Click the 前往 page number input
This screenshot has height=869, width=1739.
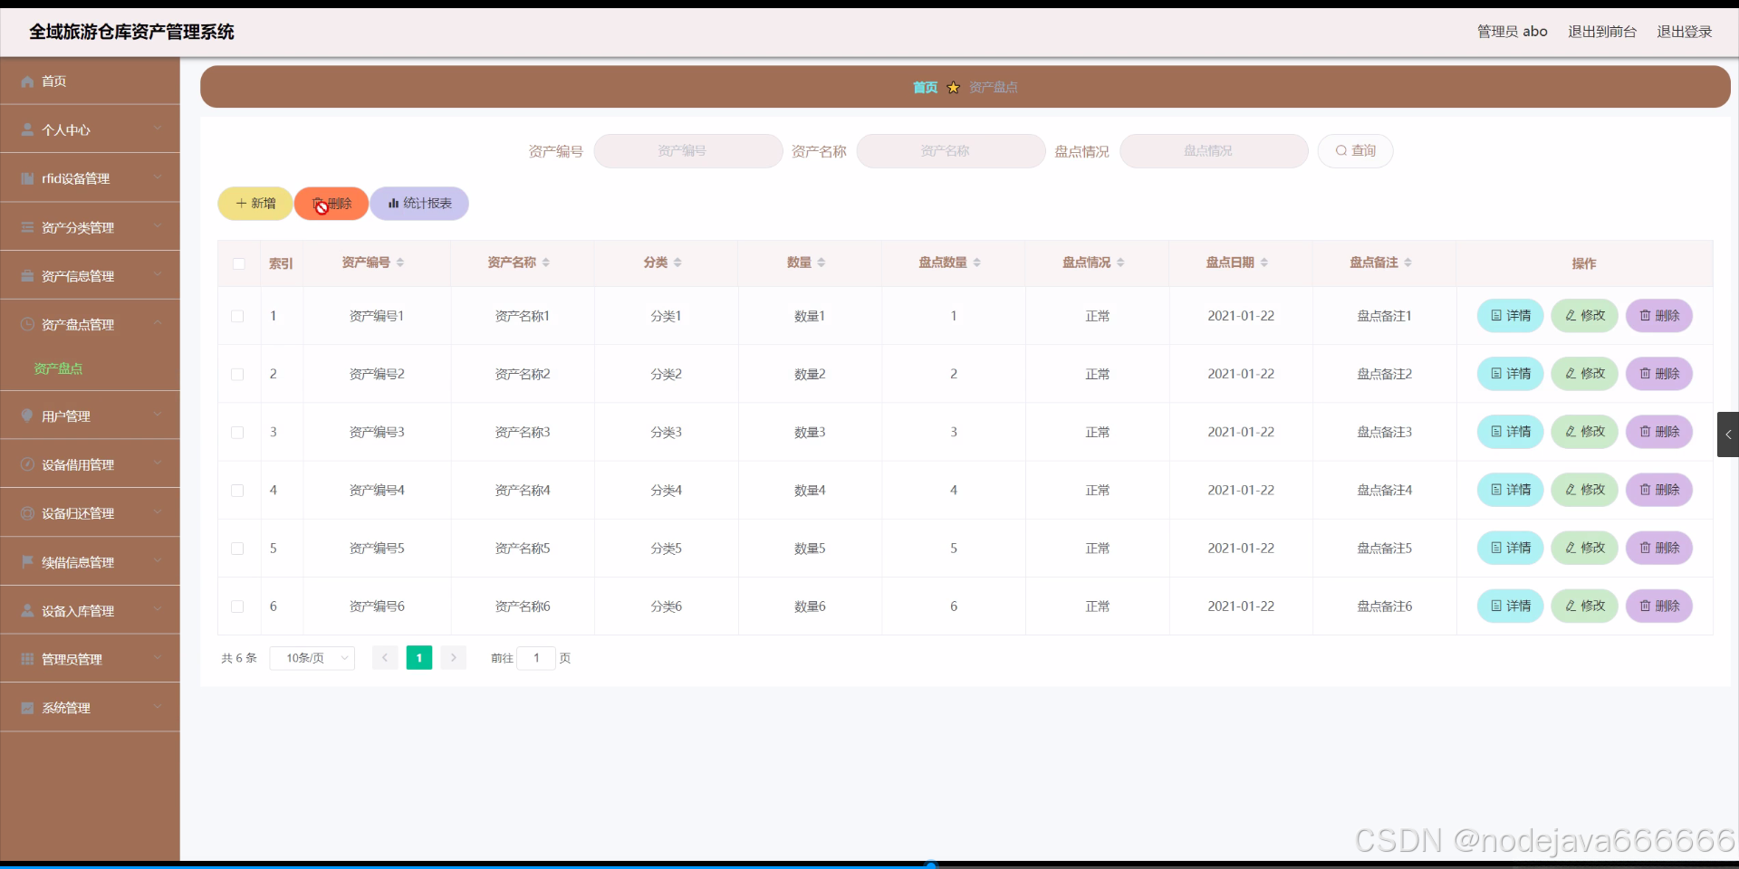[536, 658]
